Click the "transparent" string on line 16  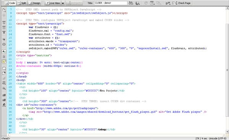point(68,41)
